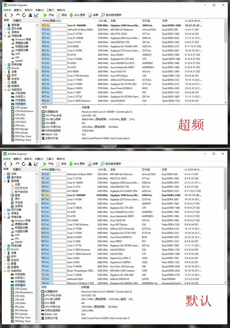230x328 pixels.
Task: Collapse 性能测试 node in top window tree
Action: click(5, 90)
